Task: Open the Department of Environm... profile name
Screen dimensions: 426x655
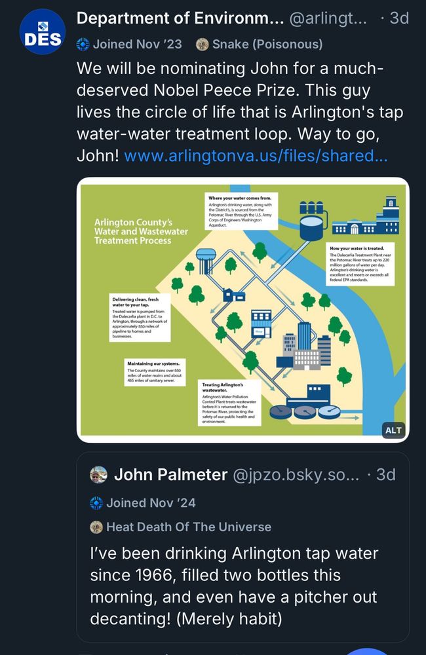Action: click(180, 18)
